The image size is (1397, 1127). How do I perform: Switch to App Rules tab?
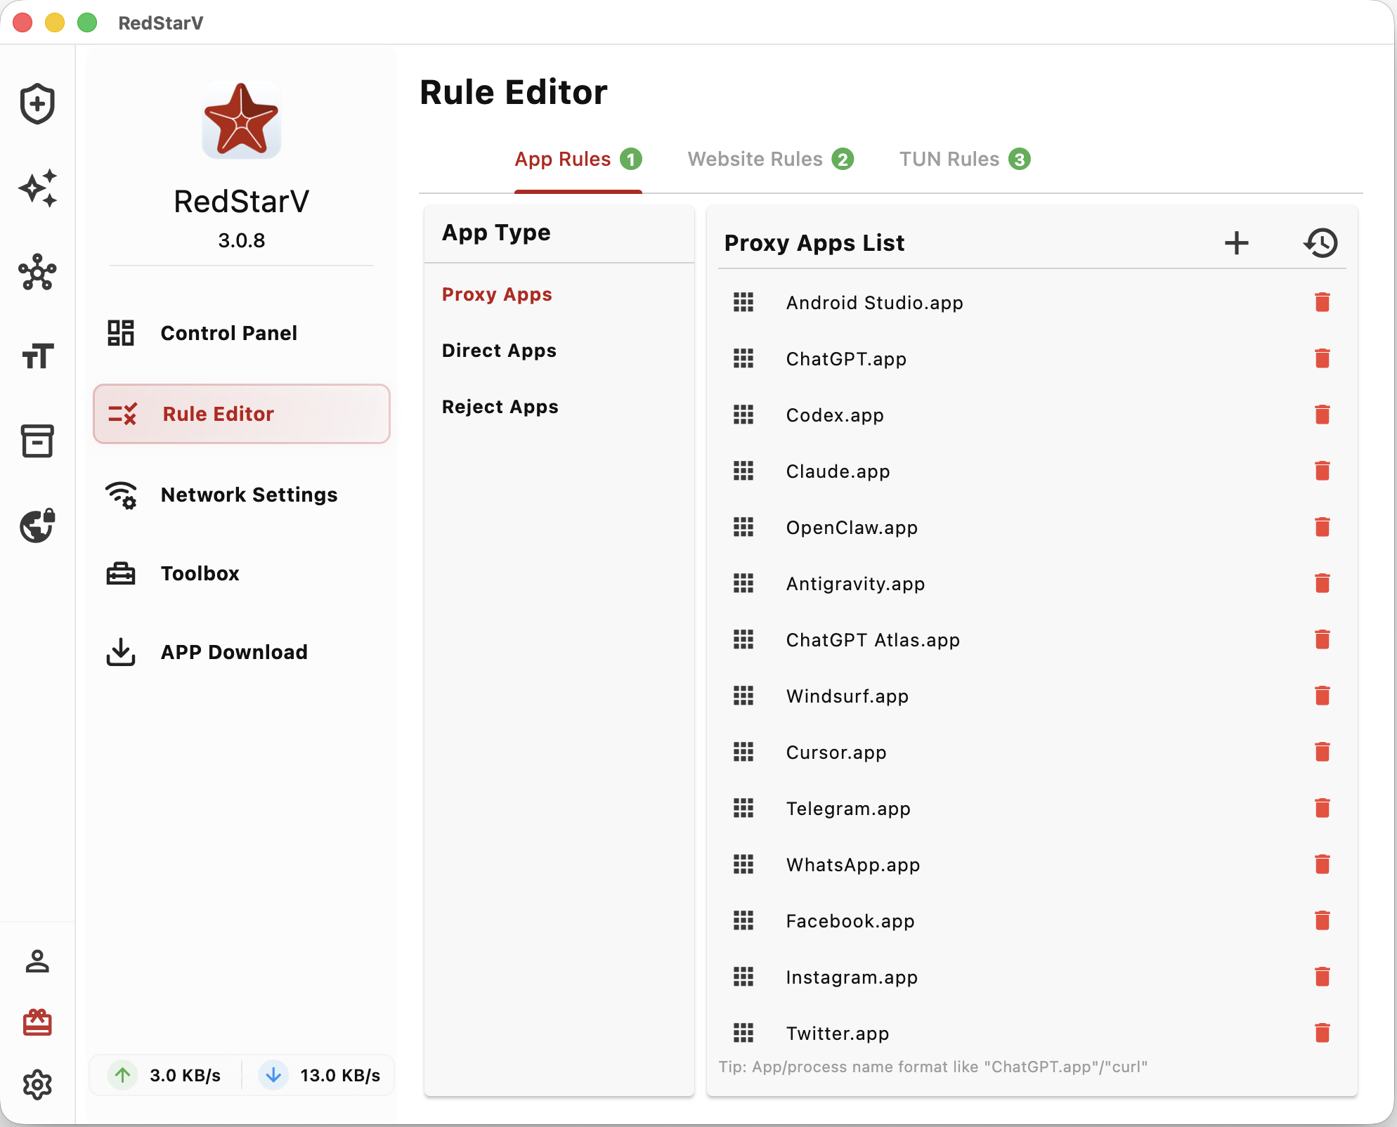578,159
